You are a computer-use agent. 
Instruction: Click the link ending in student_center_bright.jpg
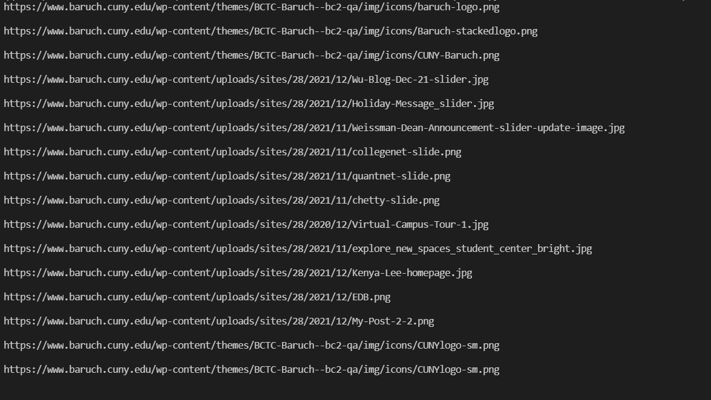[298, 249]
